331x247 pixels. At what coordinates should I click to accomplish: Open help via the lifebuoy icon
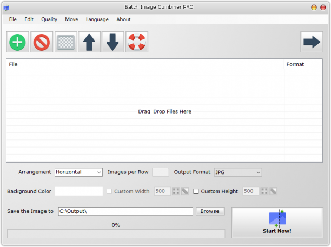137,42
